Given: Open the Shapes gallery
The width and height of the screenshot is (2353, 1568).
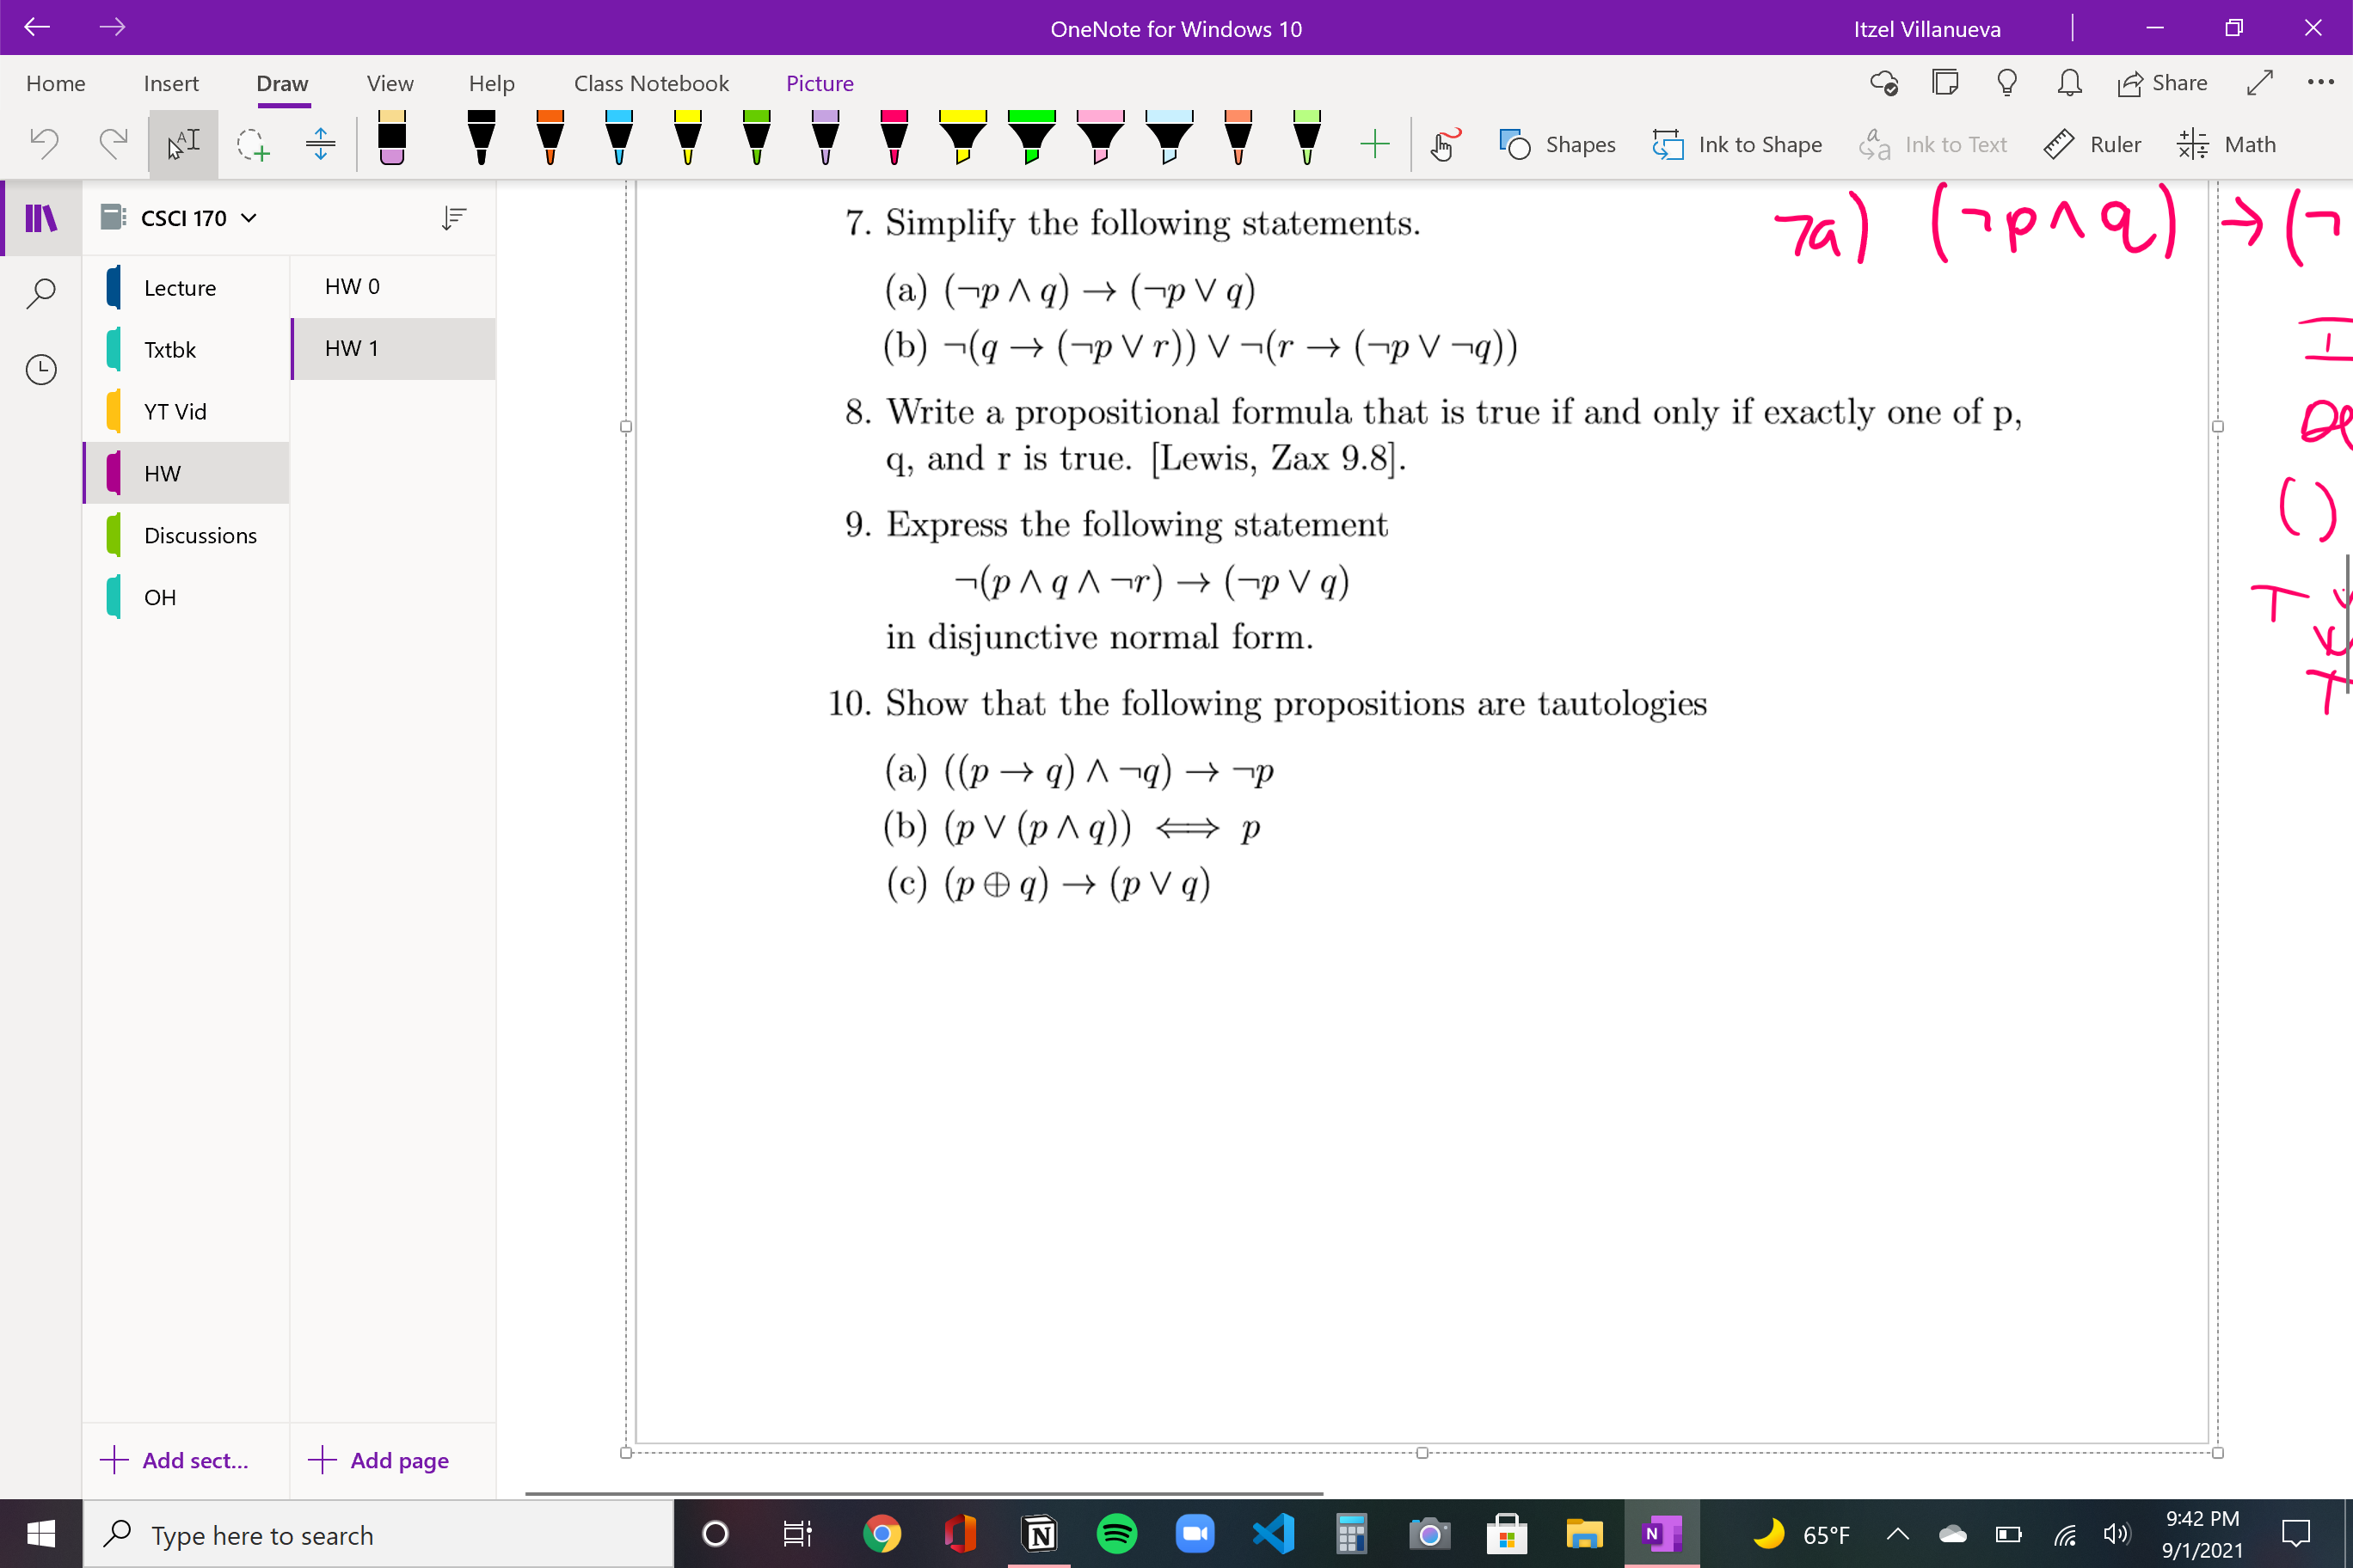Looking at the screenshot, I should click(x=1557, y=144).
